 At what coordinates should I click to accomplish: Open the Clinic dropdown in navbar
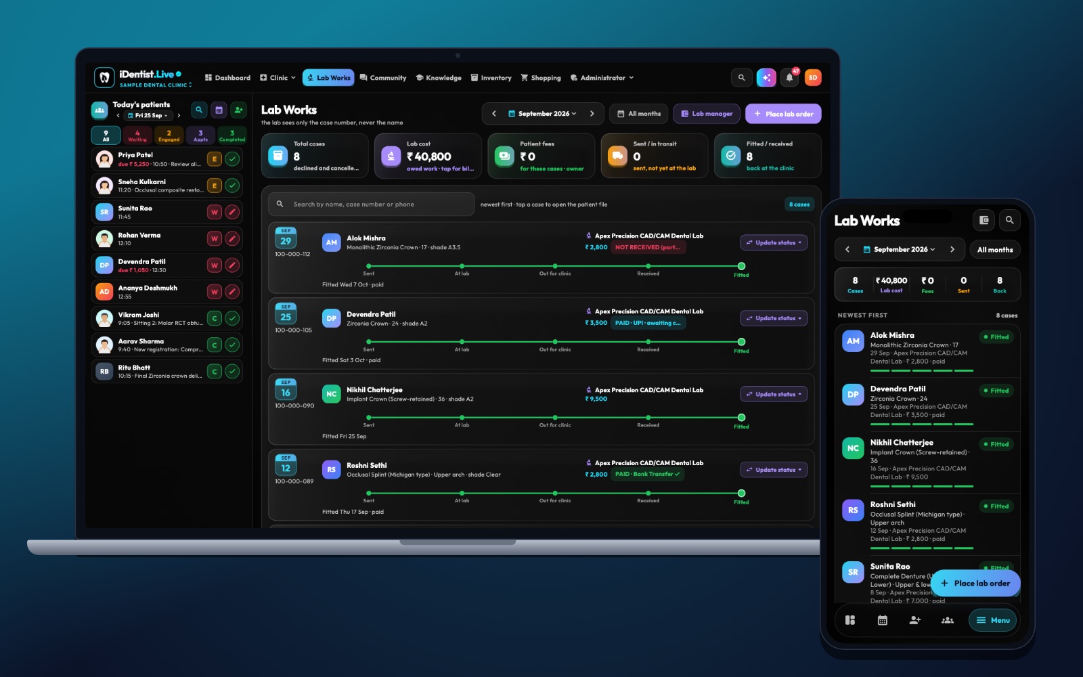coord(278,78)
